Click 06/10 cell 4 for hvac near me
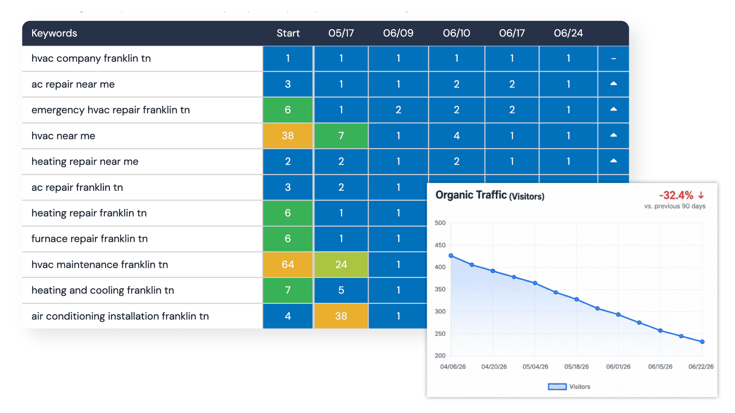 click(x=456, y=136)
